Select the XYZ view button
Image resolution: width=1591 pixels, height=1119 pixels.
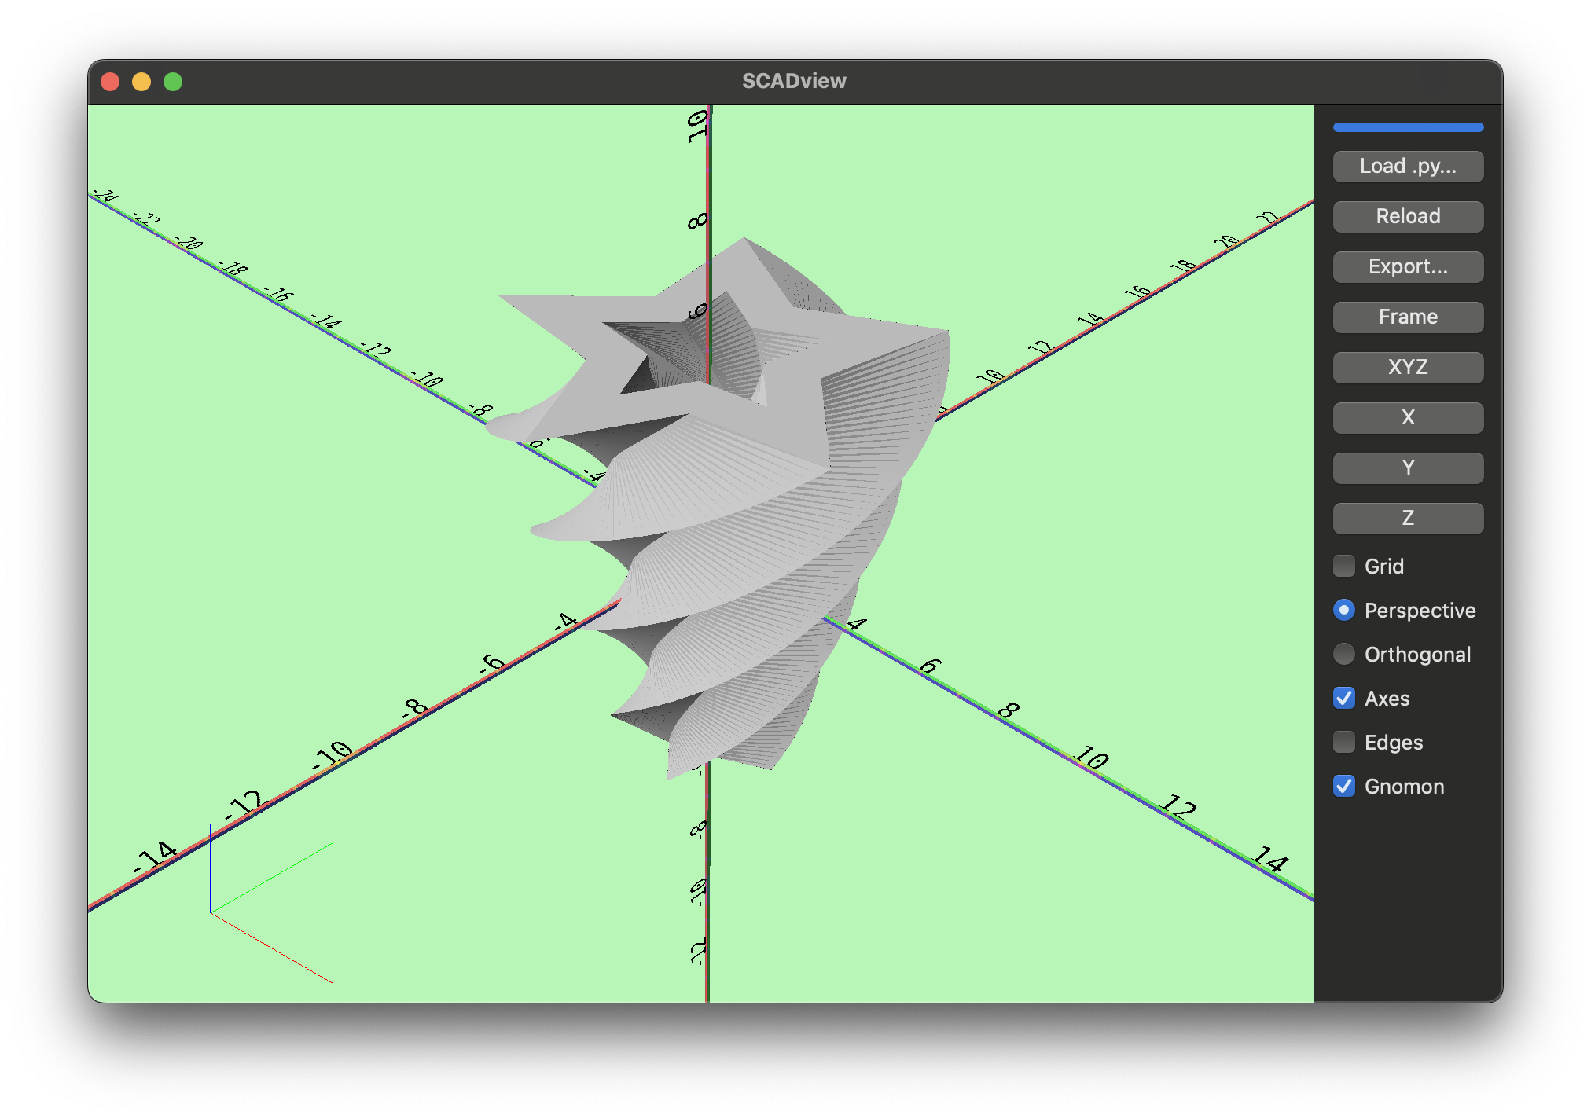[x=1407, y=367]
